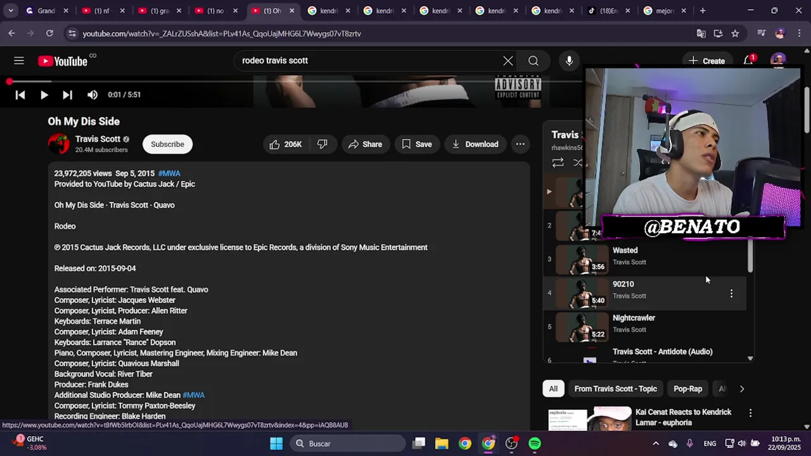
Task: Click the magnifier search button
Action: [533, 61]
